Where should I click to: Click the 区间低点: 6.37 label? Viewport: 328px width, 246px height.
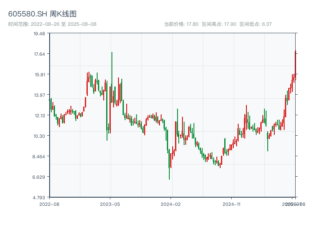click(x=255, y=24)
